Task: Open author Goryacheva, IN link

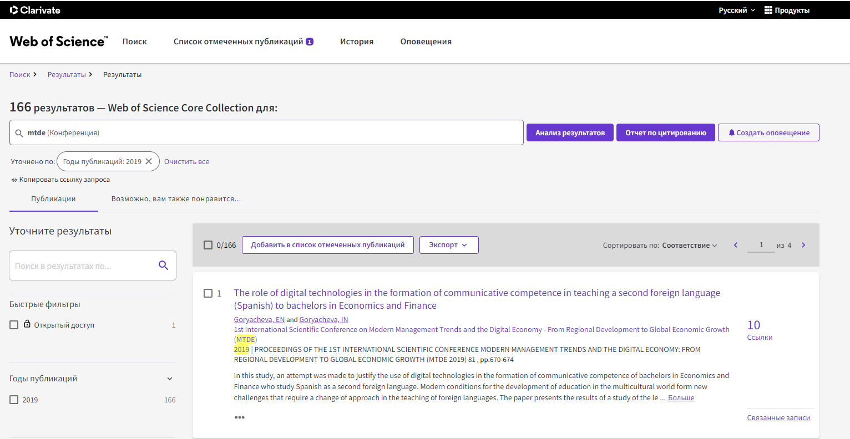Action: [x=323, y=320]
